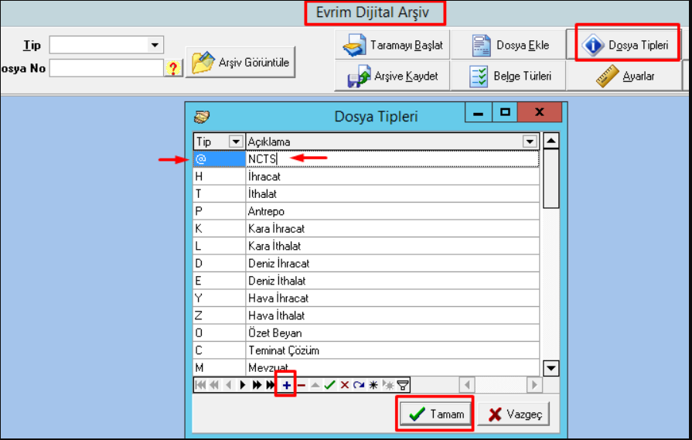
Task: Click the Tip cell 'Z'
Action: [220, 316]
